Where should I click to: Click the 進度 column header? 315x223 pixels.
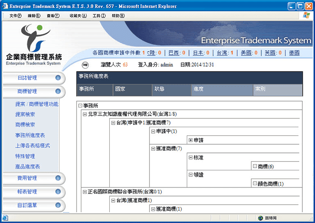tap(198, 89)
